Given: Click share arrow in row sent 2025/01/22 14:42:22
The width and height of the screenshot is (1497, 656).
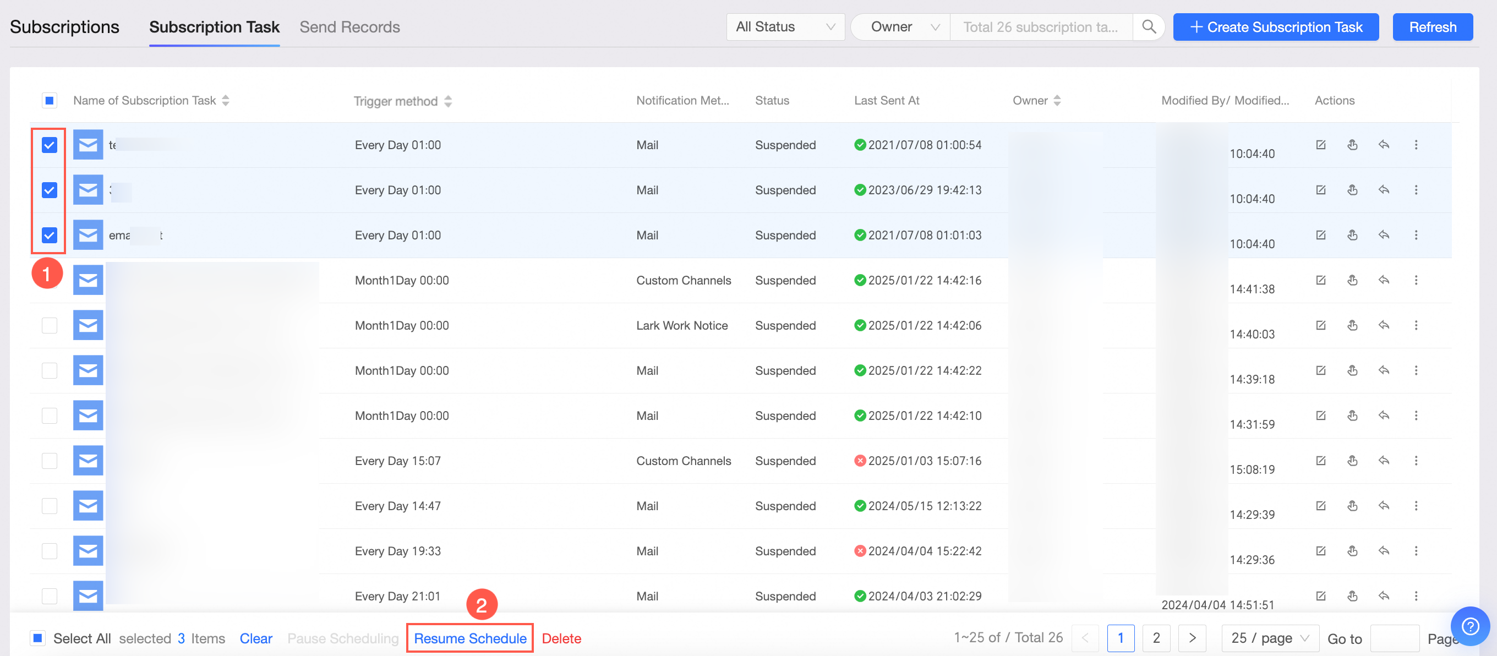Looking at the screenshot, I should coord(1384,370).
